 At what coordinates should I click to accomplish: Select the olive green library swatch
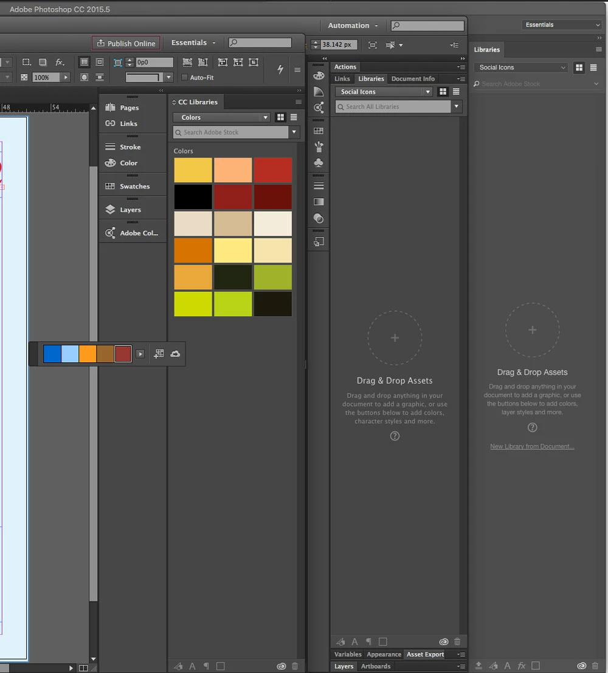[x=272, y=277]
